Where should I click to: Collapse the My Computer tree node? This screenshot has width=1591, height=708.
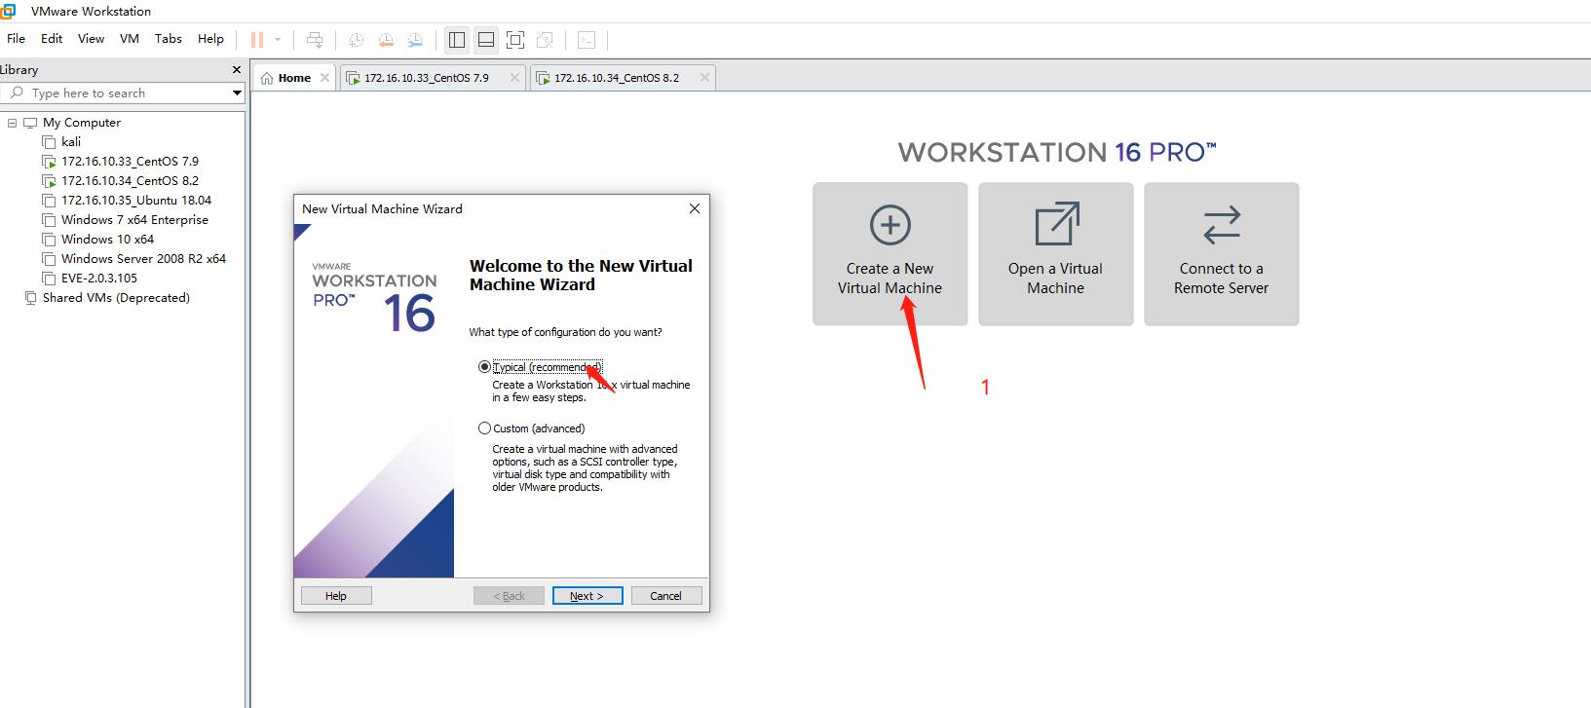pos(13,123)
